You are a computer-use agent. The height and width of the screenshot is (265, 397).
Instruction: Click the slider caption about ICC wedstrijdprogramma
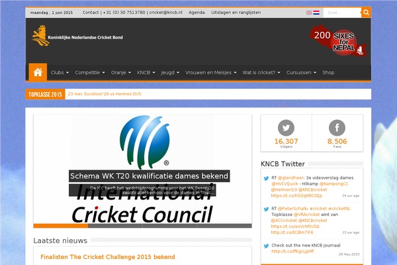142,190
